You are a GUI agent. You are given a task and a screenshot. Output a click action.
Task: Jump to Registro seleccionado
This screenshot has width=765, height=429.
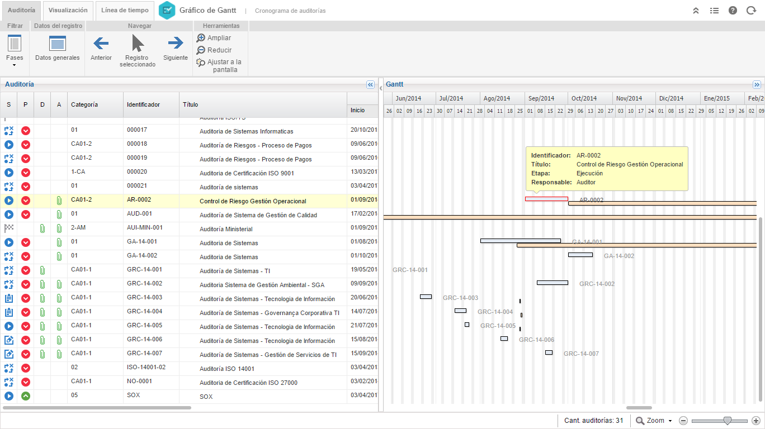138,51
